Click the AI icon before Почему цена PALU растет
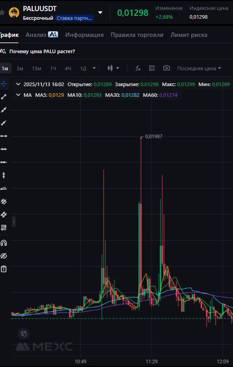This screenshot has height=367, width=233. click(x=3, y=51)
